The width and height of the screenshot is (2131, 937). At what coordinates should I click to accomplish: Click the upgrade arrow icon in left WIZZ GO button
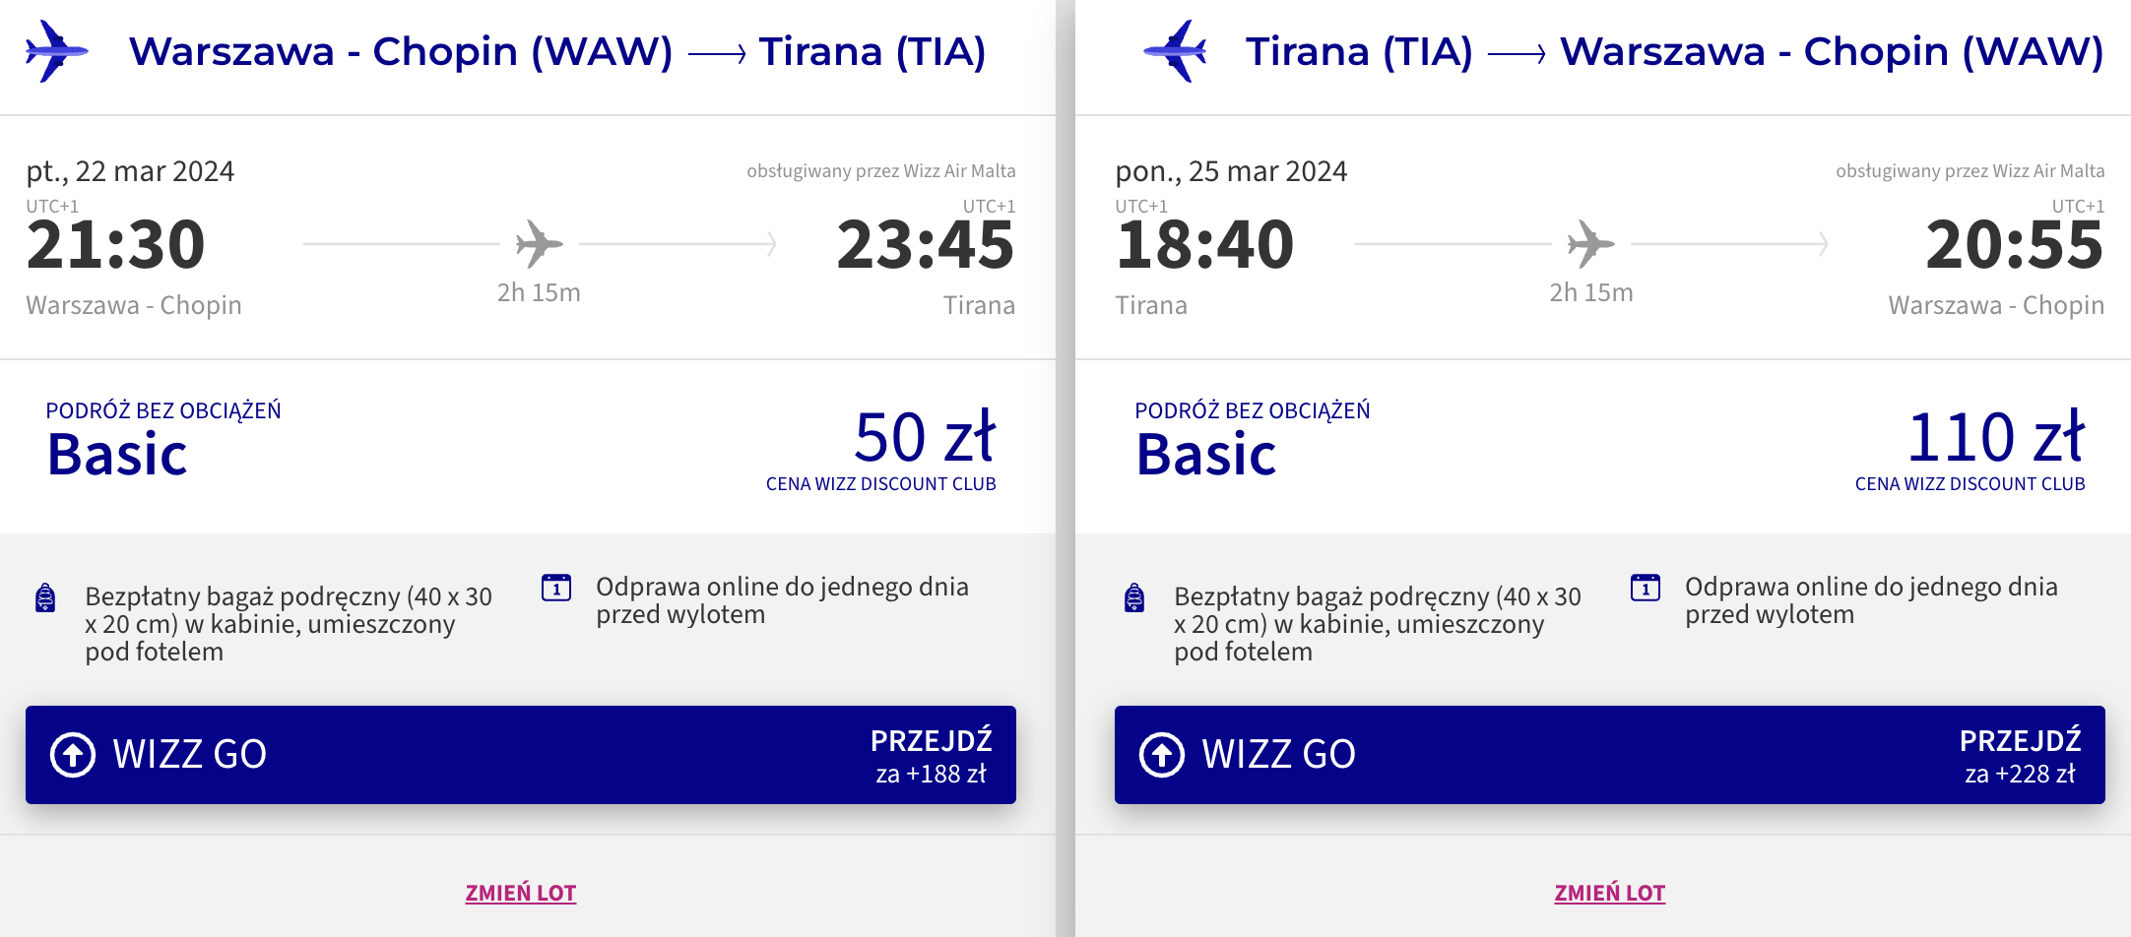tap(73, 755)
